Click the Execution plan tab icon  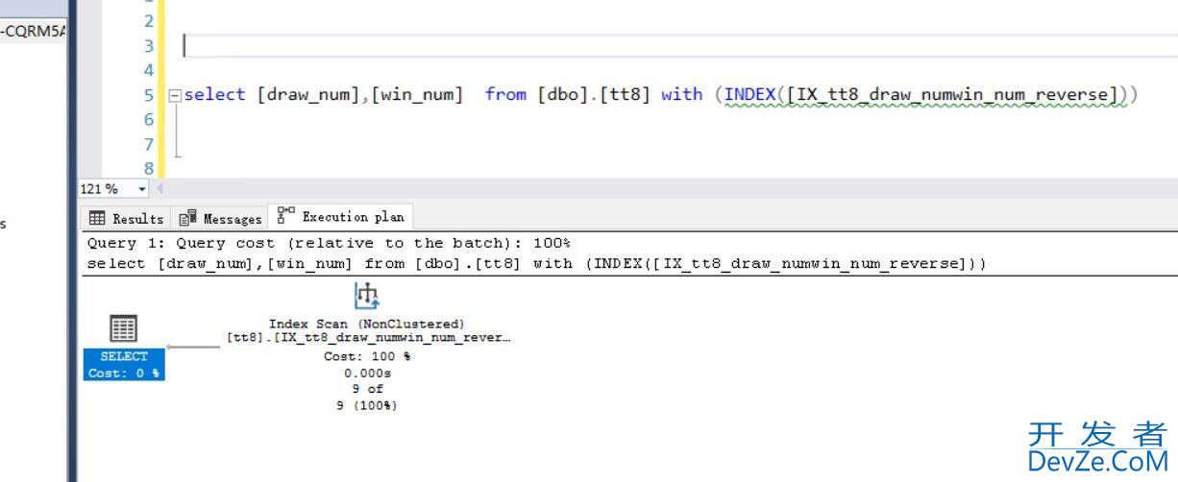[285, 216]
